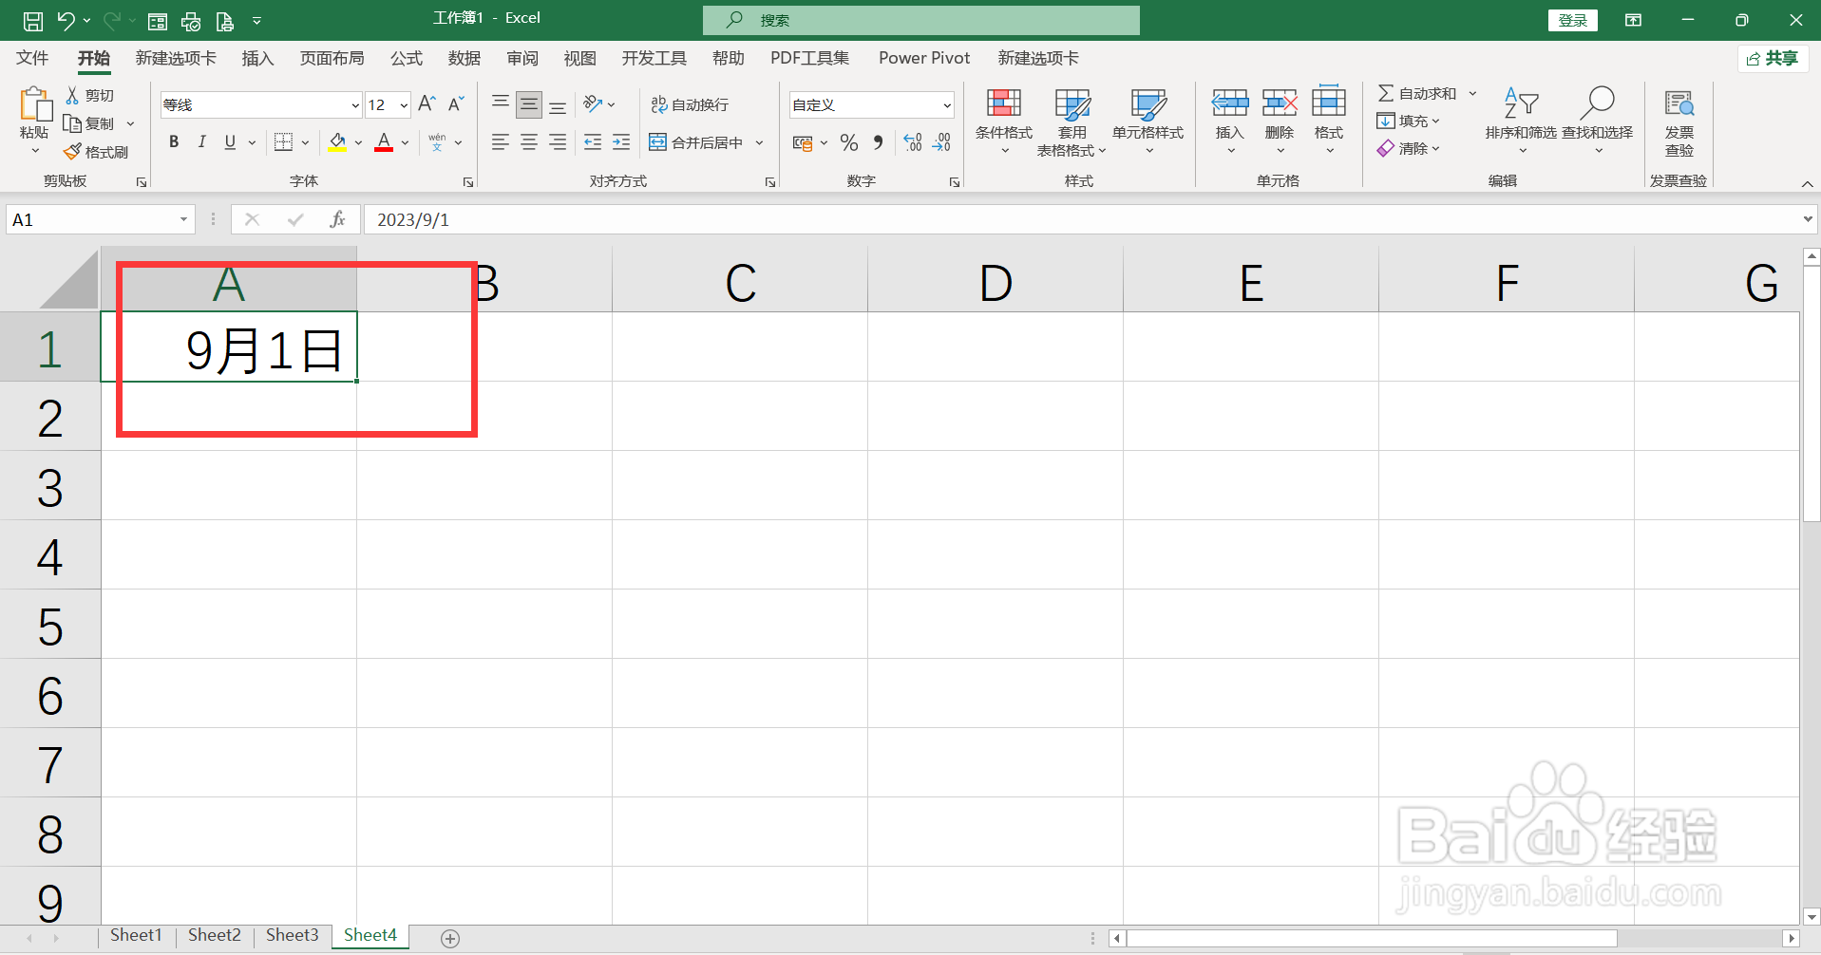The height and width of the screenshot is (955, 1821).
Task: Click the Format cells (格式) icon
Action: [1329, 103]
